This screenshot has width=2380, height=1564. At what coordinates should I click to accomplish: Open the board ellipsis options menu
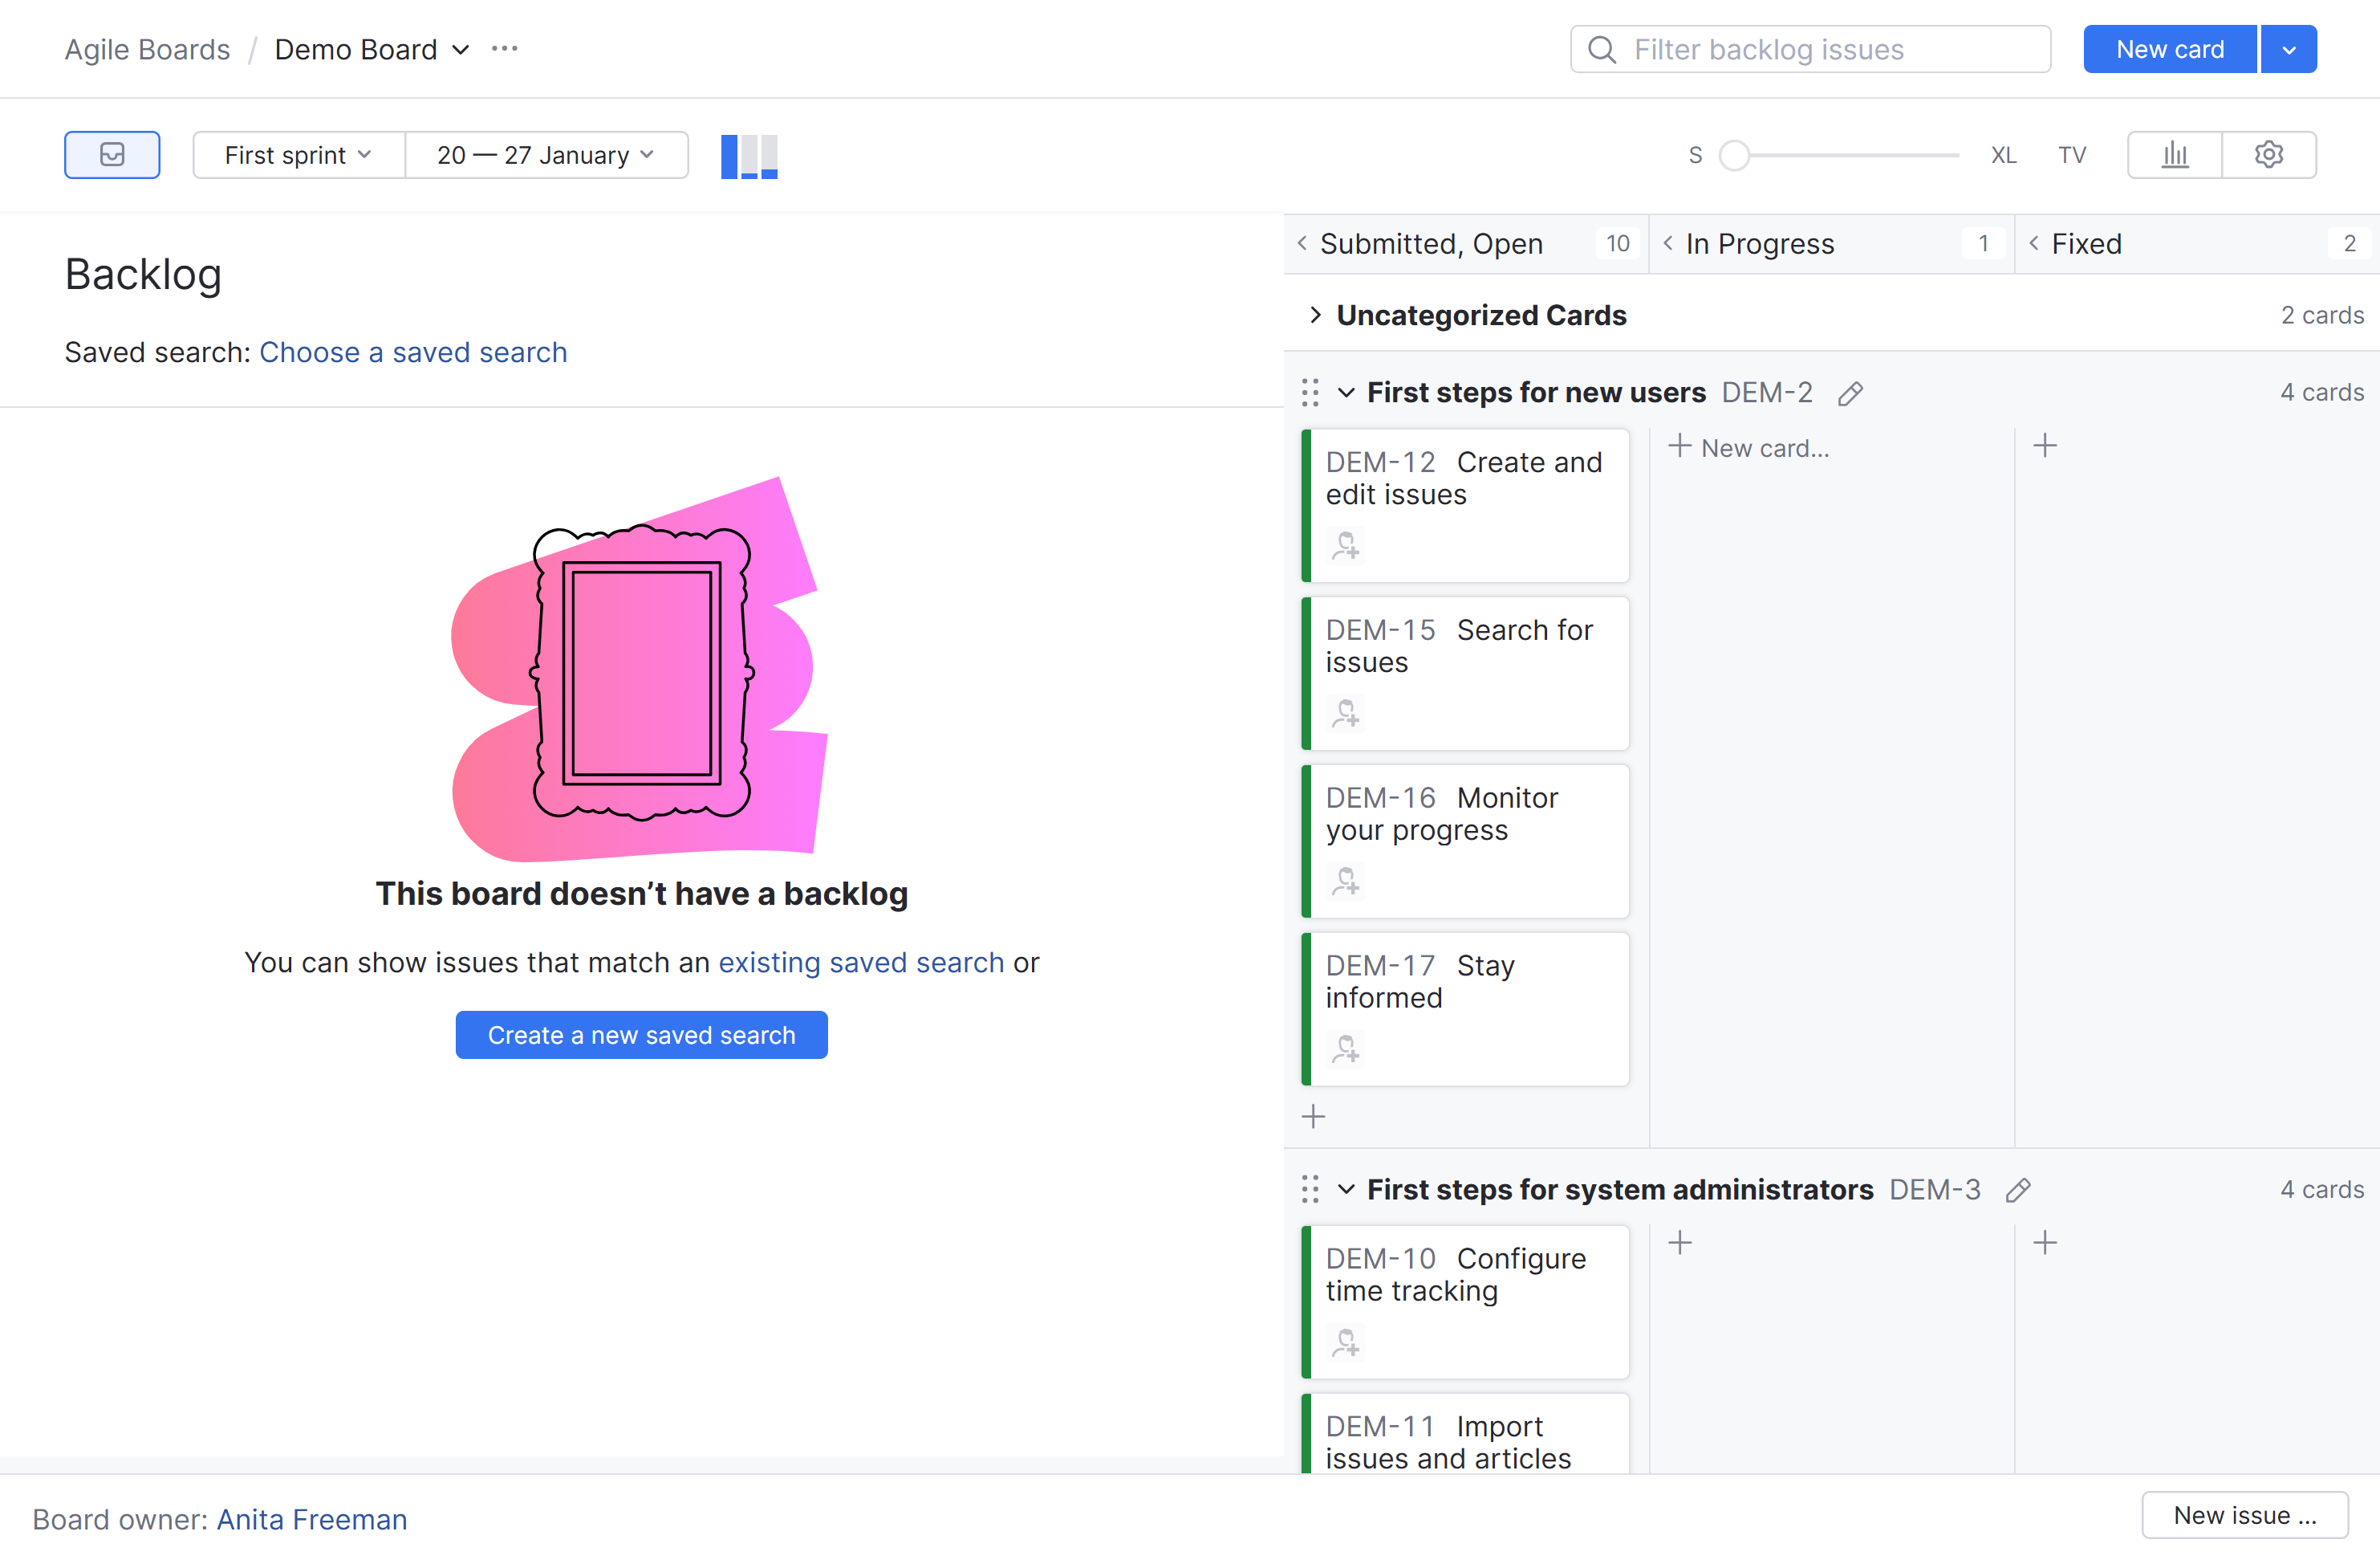tap(505, 49)
